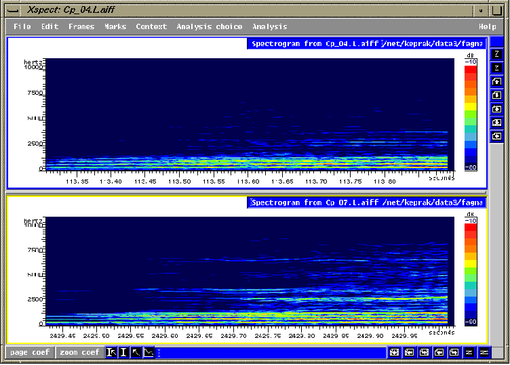The height and width of the screenshot is (365, 510).
Task: Click the -10 dB label of top color scale
Action: [471, 62]
